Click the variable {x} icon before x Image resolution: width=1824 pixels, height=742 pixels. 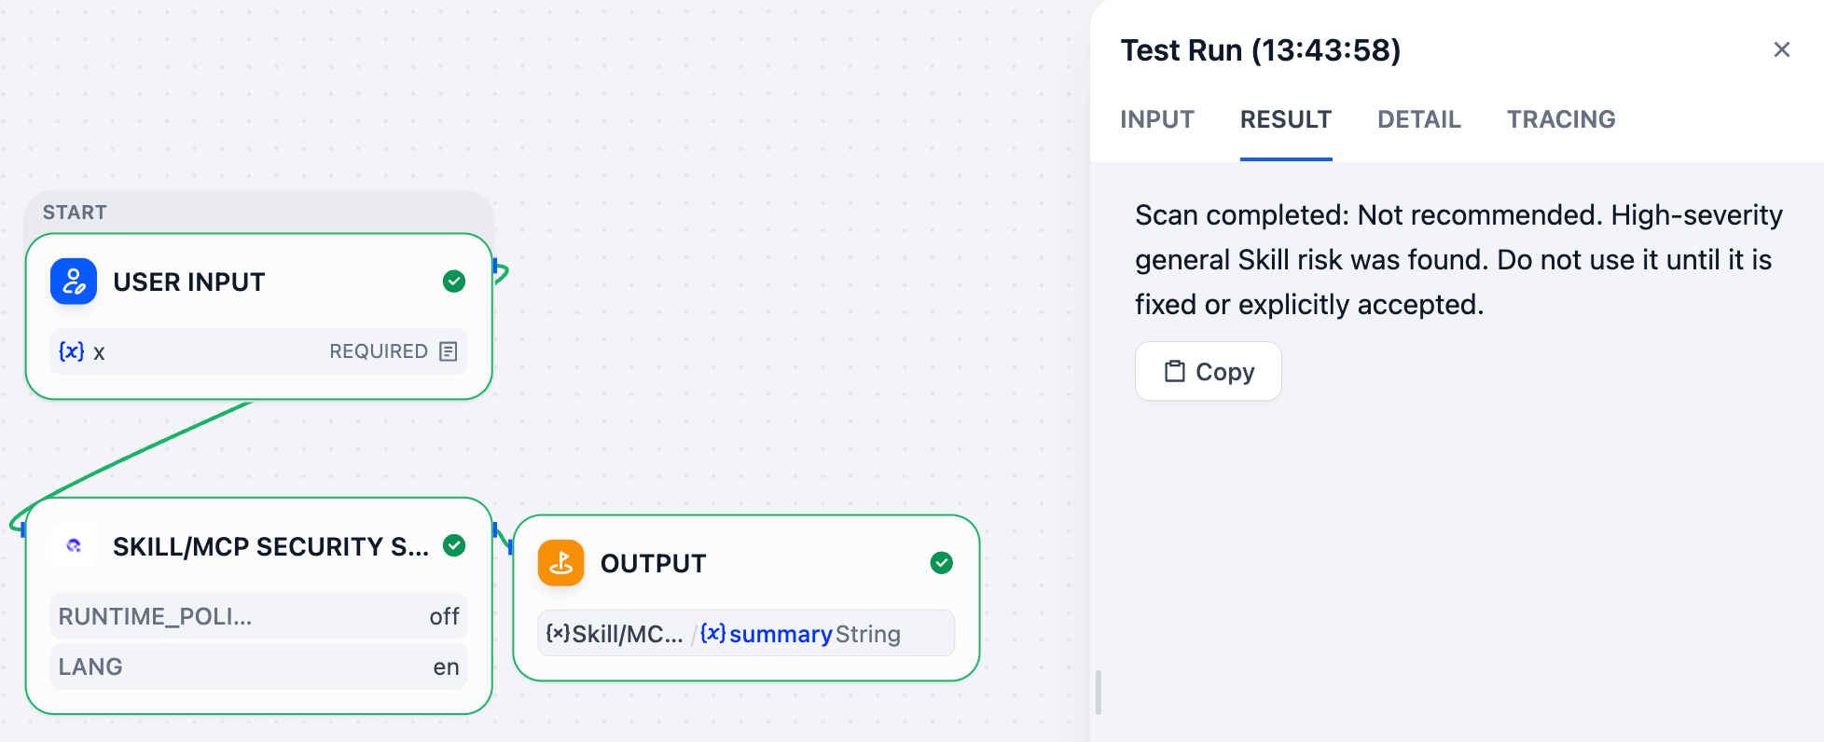pos(72,351)
